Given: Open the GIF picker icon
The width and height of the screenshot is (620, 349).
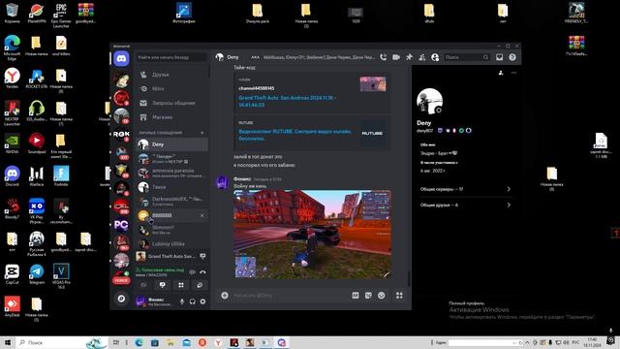Looking at the screenshot, I should (x=356, y=295).
